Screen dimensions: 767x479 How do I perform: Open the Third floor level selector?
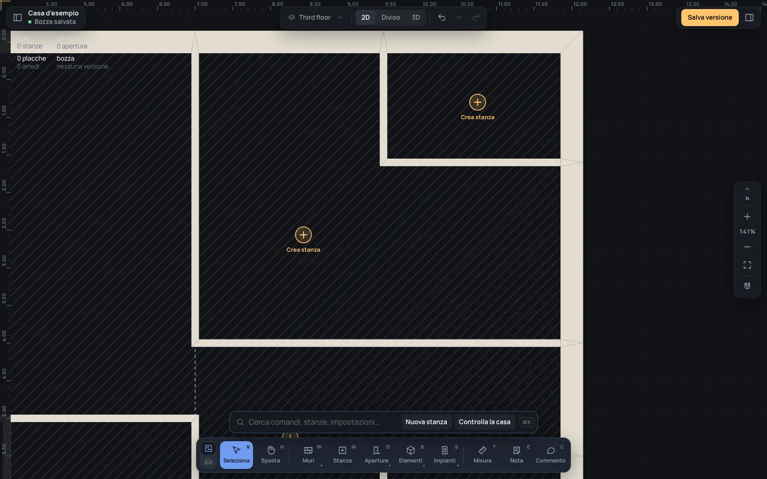click(315, 18)
